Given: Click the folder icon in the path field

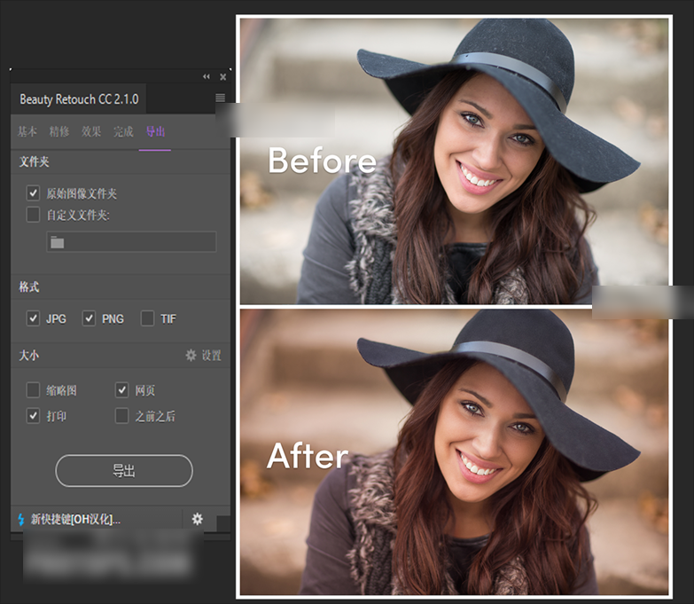Looking at the screenshot, I should point(58,242).
